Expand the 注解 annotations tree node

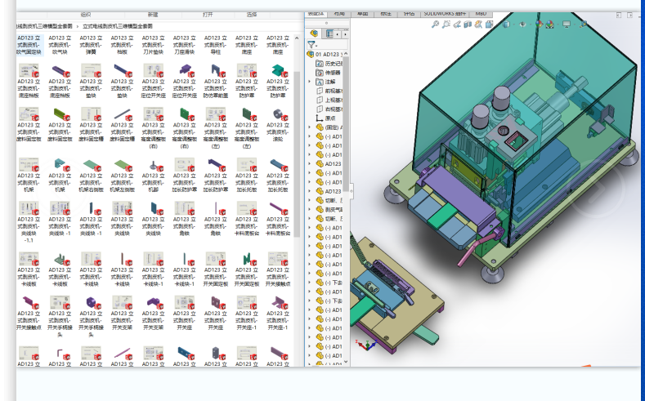coord(309,82)
